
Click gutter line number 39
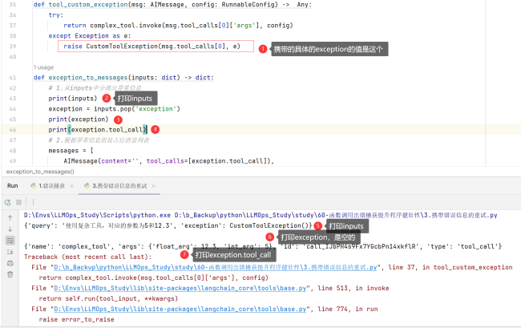[13, 47]
